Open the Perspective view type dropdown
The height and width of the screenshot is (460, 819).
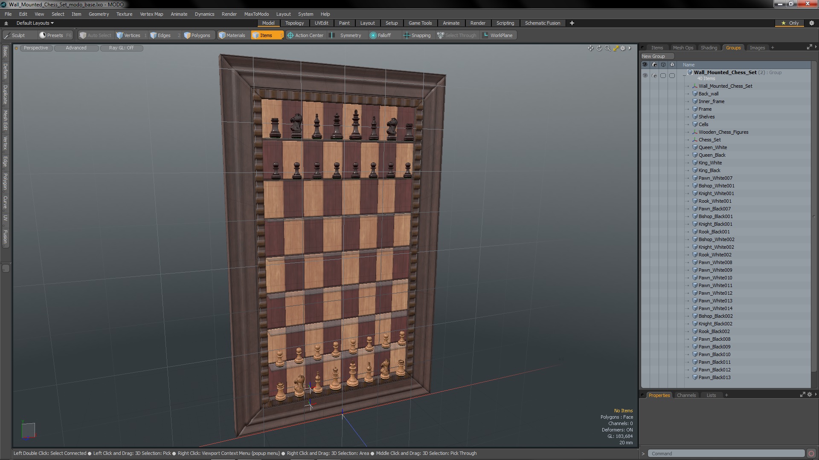pyautogui.click(x=36, y=48)
